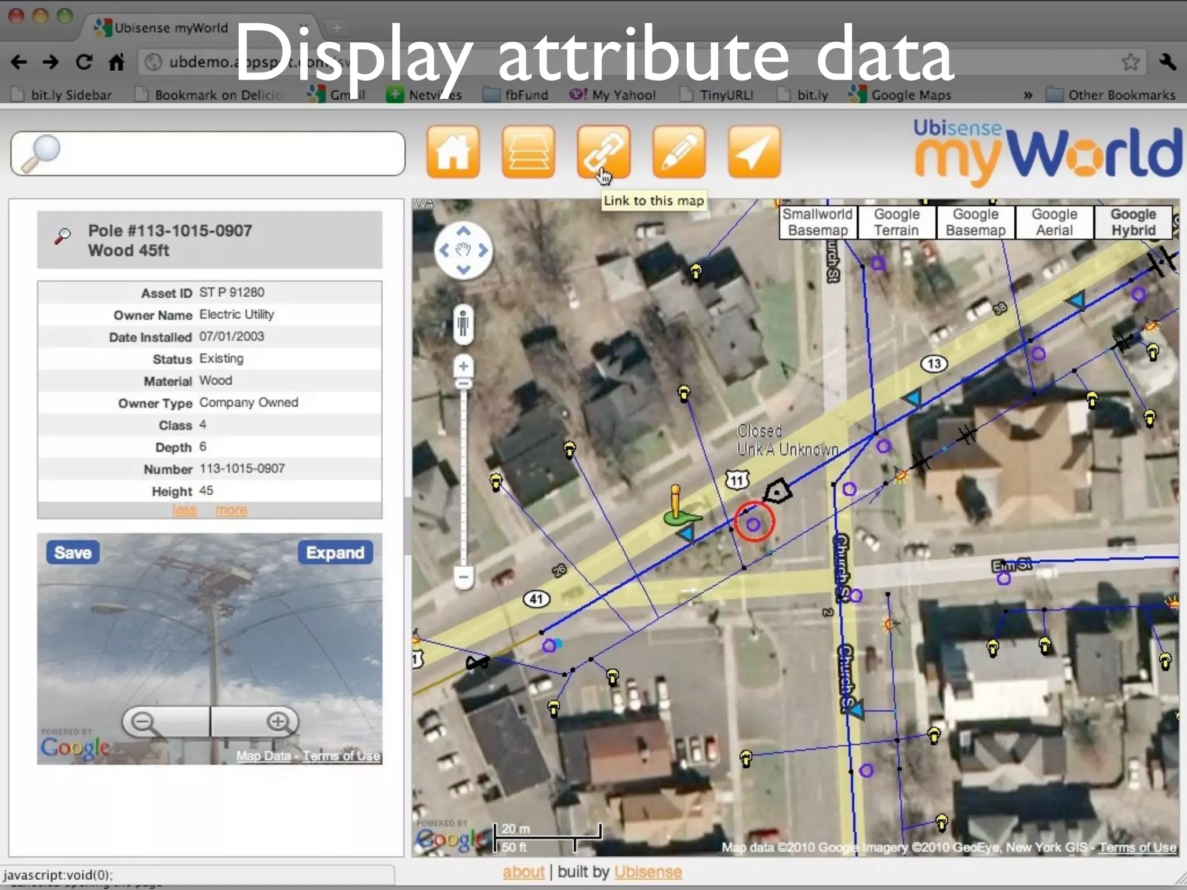Click Asset ID value 'ST P 91280'
This screenshot has width=1187, height=890.
coord(232,292)
